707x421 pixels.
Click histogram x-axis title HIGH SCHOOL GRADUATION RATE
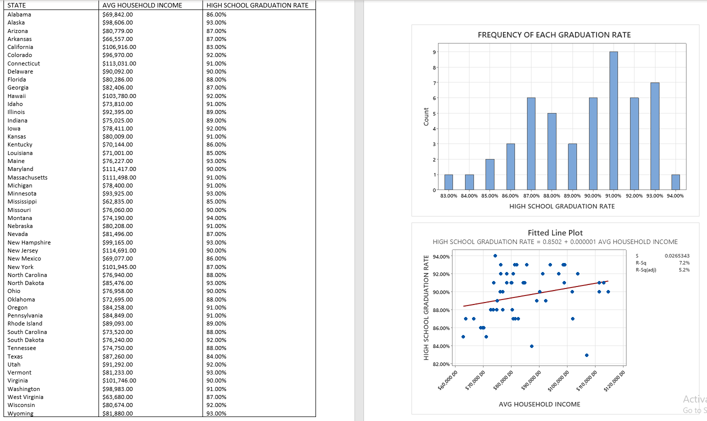562,206
